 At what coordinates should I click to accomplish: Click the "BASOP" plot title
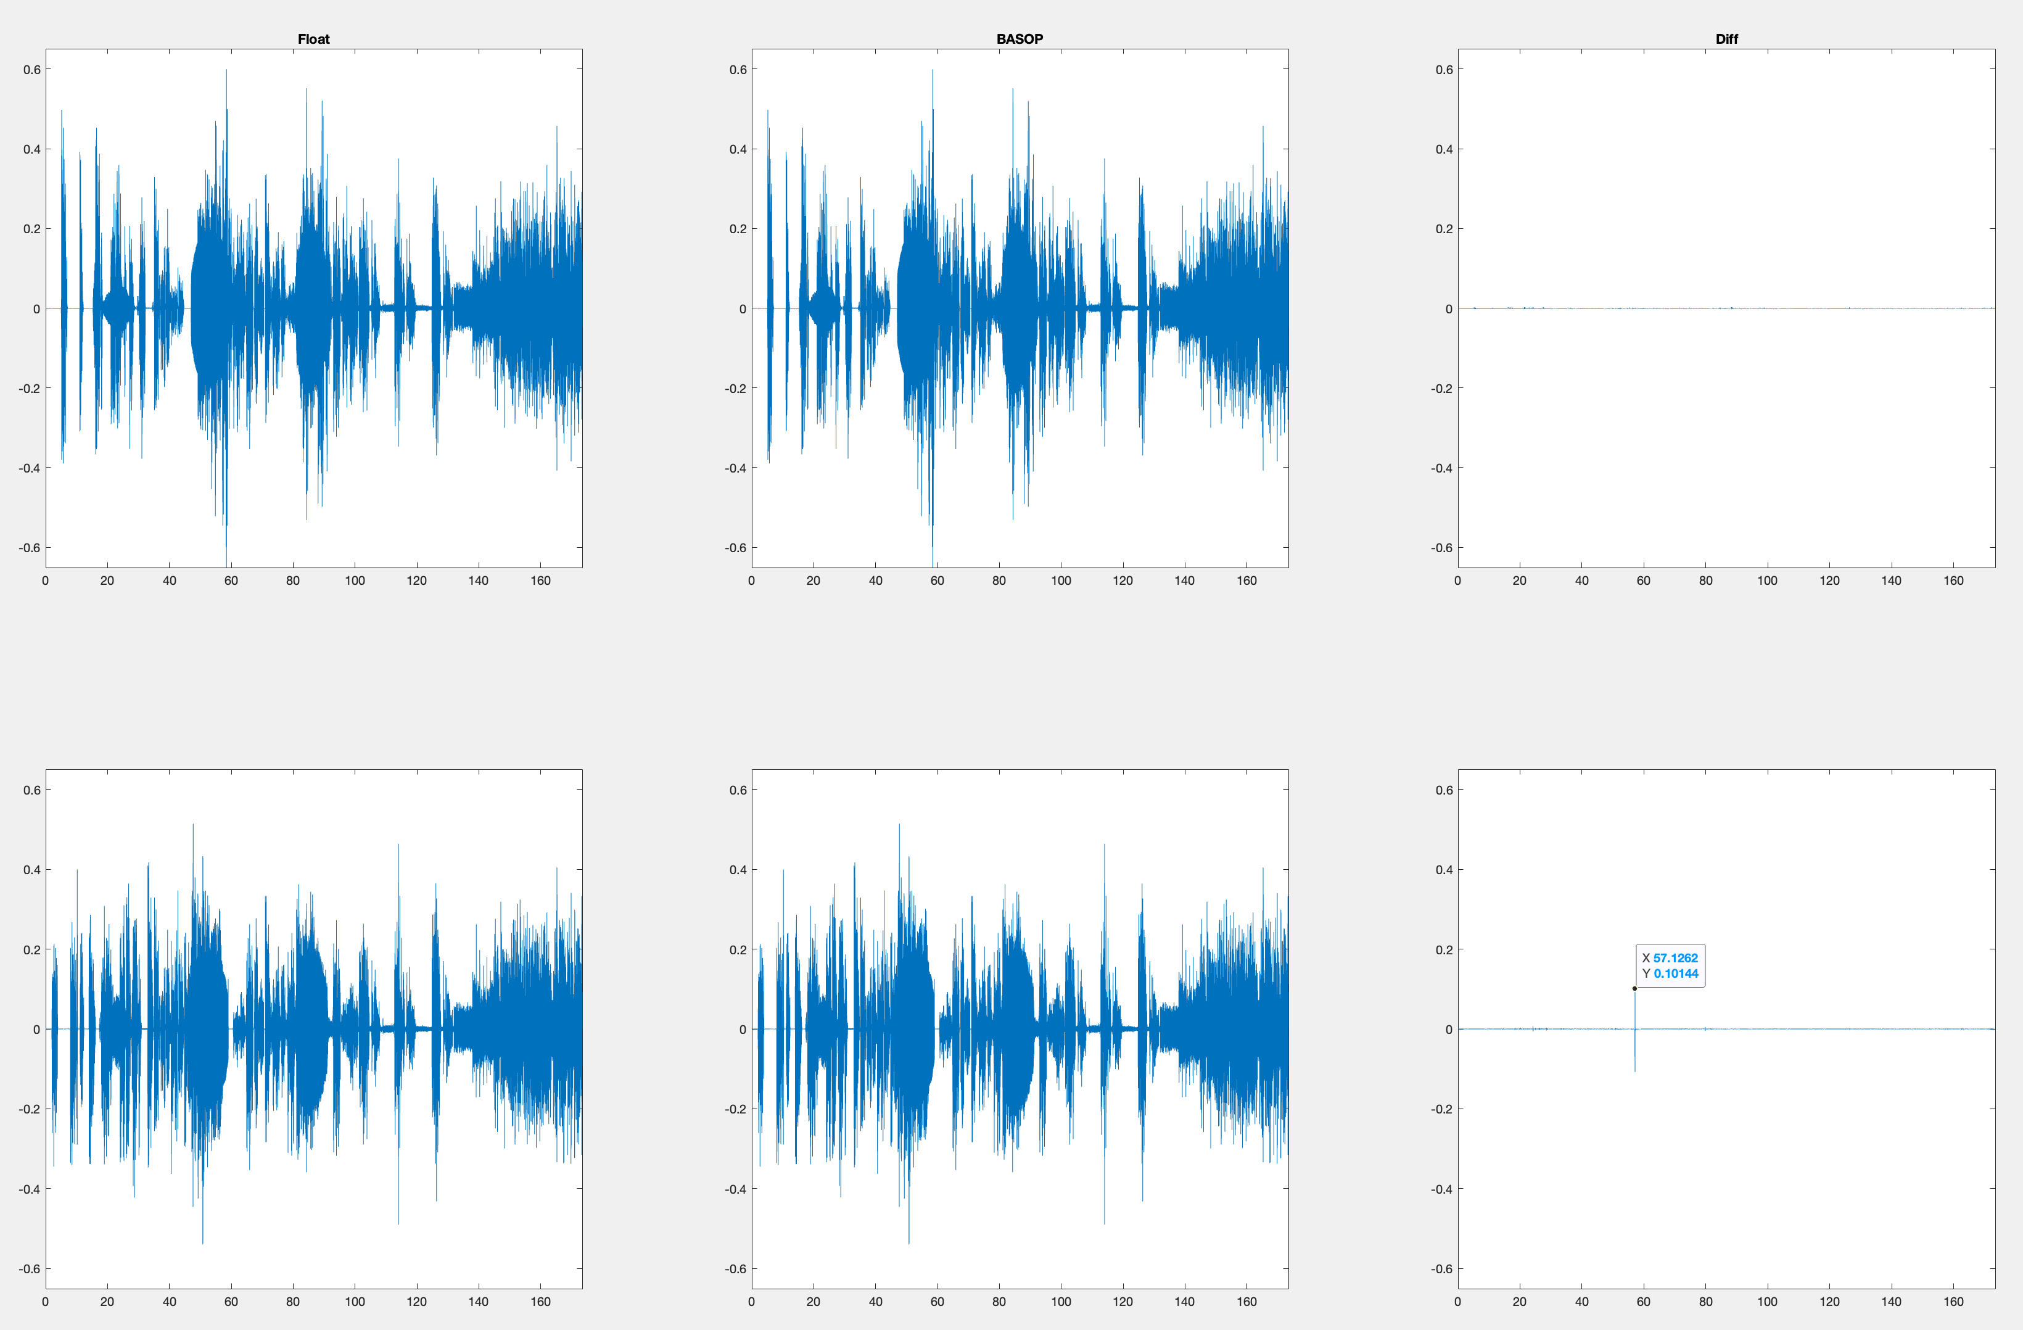tap(1019, 39)
